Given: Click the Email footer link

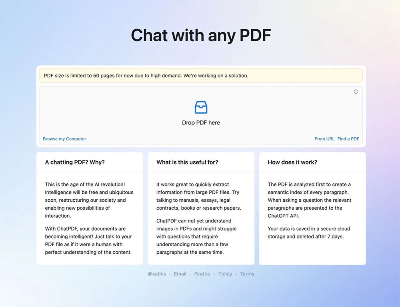Looking at the screenshot, I should pos(180,274).
